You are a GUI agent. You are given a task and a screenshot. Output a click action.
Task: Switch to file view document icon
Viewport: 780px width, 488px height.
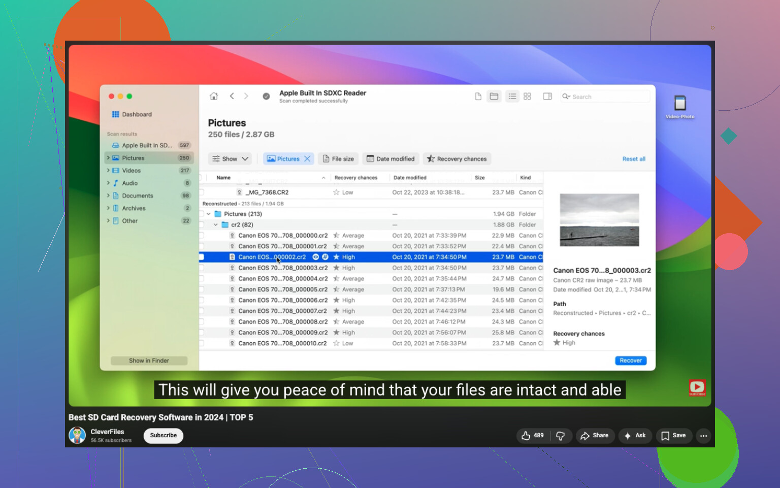(478, 96)
